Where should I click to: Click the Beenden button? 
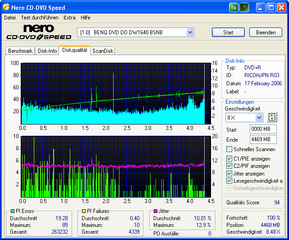click(x=266, y=32)
